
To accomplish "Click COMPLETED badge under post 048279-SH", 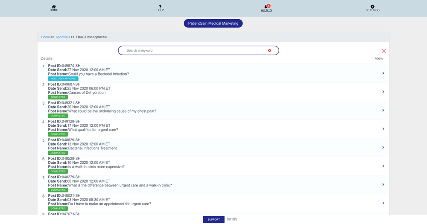I will click(58, 190).
